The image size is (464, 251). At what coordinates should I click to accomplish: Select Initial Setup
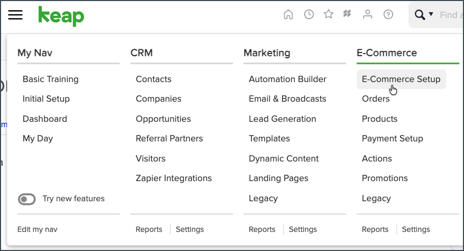[46, 98]
